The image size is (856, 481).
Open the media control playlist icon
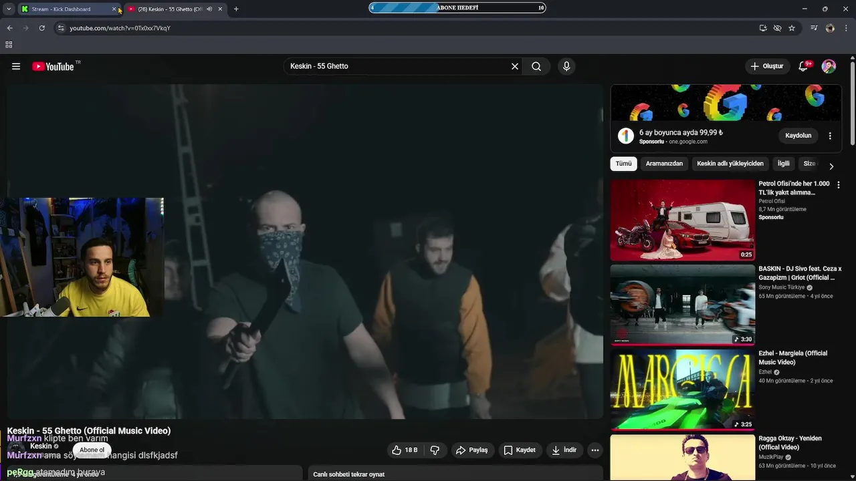(x=814, y=28)
